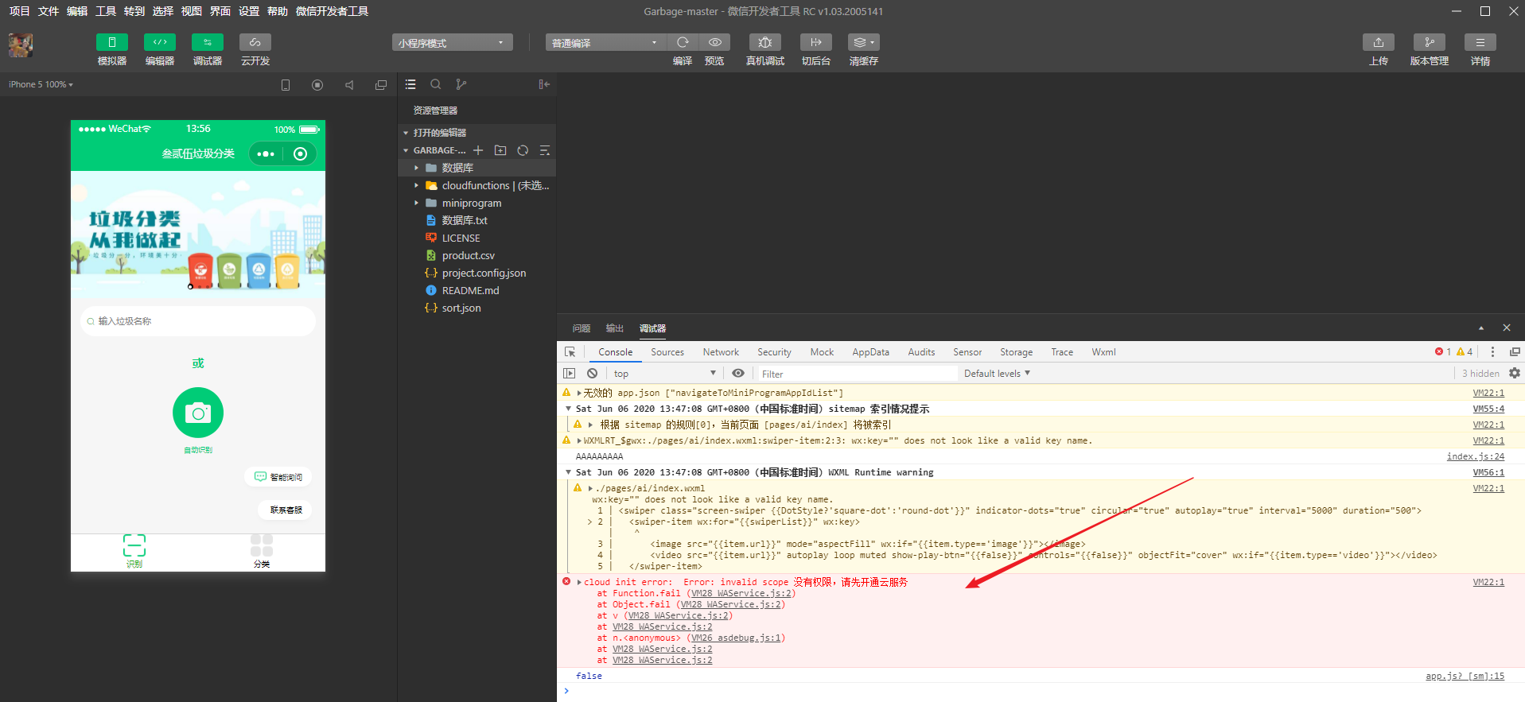Screen dimensions: 1525x702
Task: Click the 文件 menu in menu bar
Action: 49,11
